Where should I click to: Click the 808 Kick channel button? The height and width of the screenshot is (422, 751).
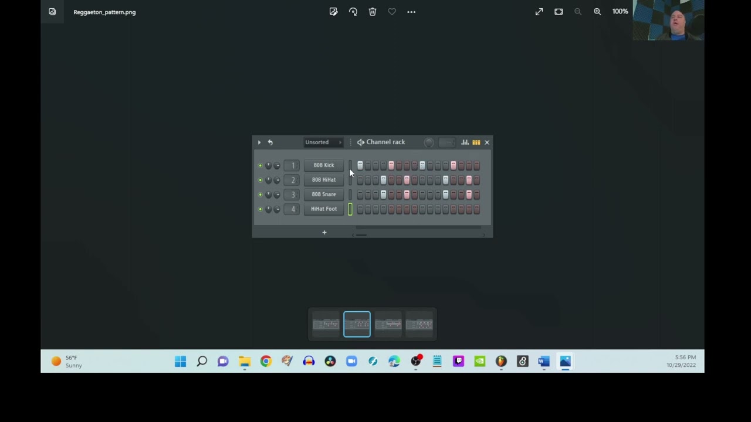click(x=324, y=165)
